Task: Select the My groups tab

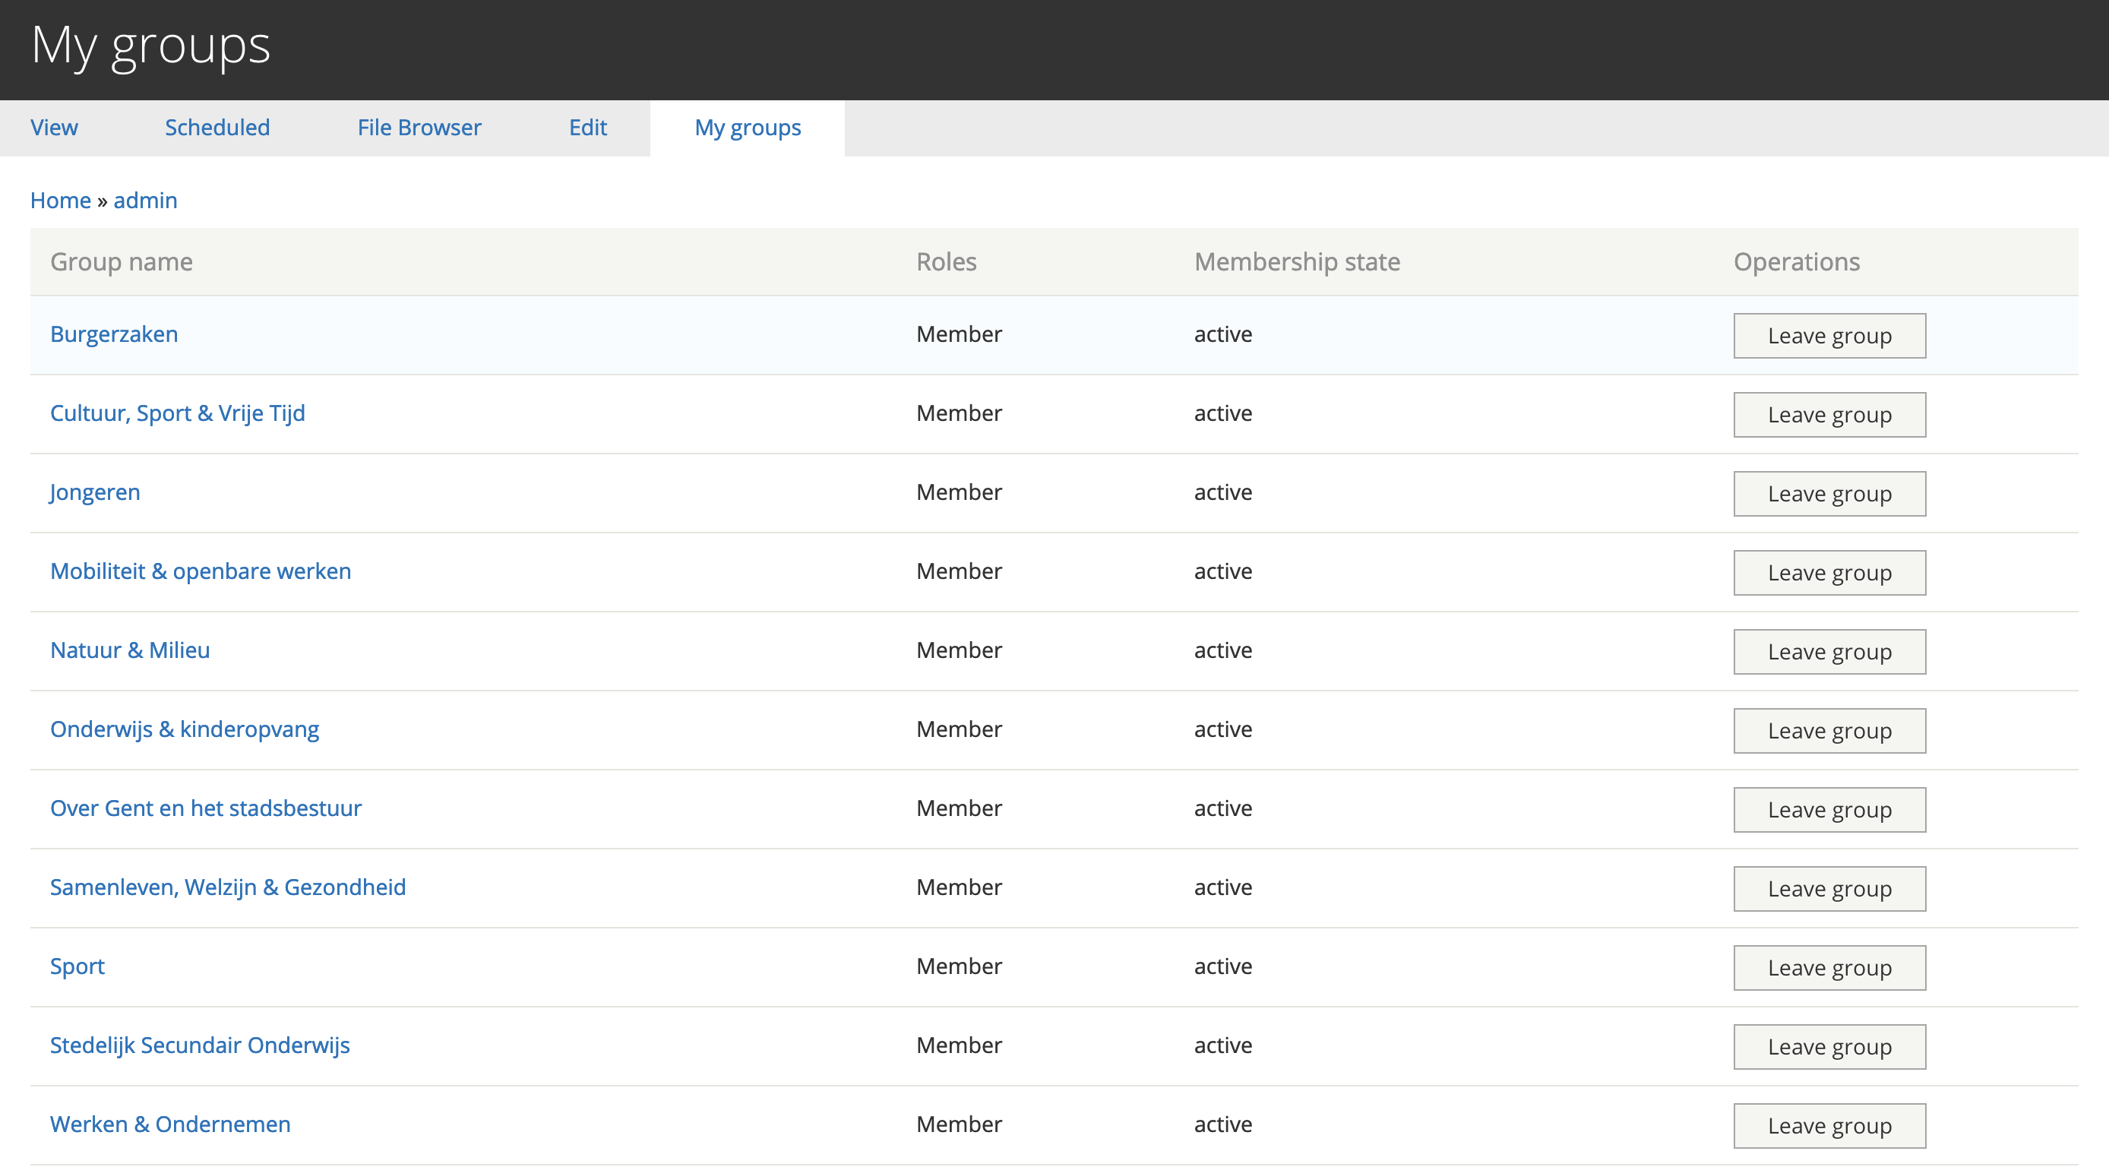Action: (x=747, y=128)
